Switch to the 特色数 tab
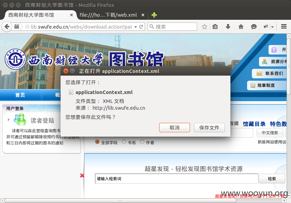This screenshot has height=203, width=291. (278, 124)
